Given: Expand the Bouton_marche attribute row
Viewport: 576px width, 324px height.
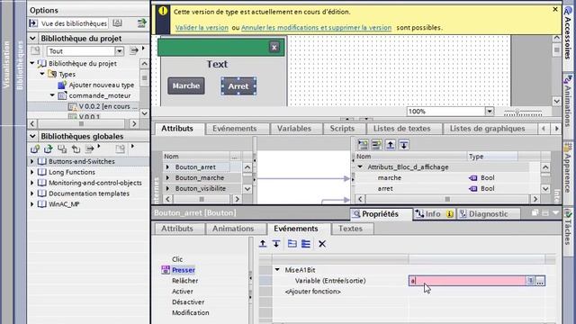Looking at the screenshot, I should [168, 178].
